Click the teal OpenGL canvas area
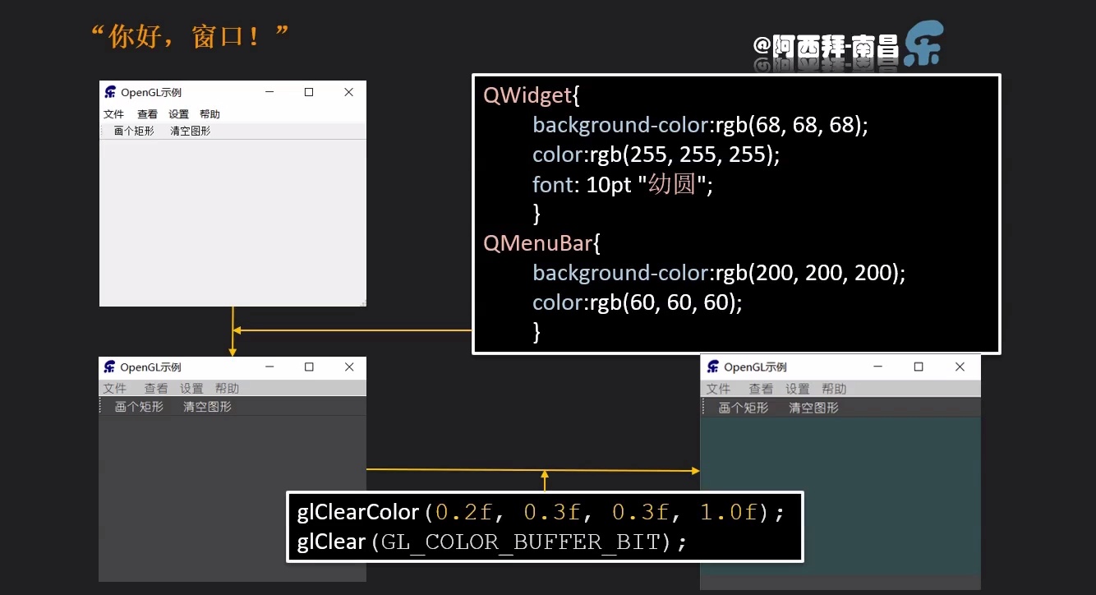This screenshot has width=1096, height=595. coord(840,493)
